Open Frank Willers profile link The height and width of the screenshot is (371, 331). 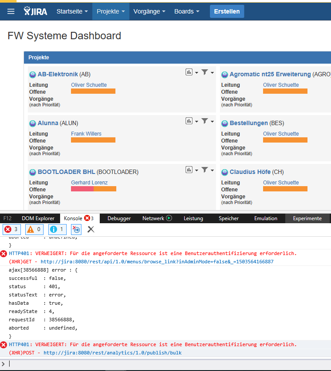[86, 134]
